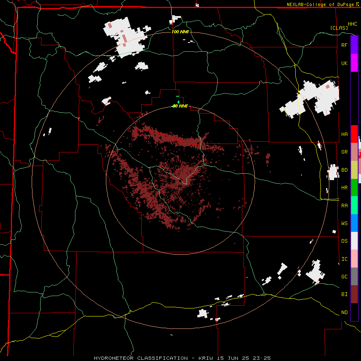Image resolution: width=361 pixels, height=361 pixels.
Task: Click the 23:25 timestamp
Action: [x=263, y=358]
